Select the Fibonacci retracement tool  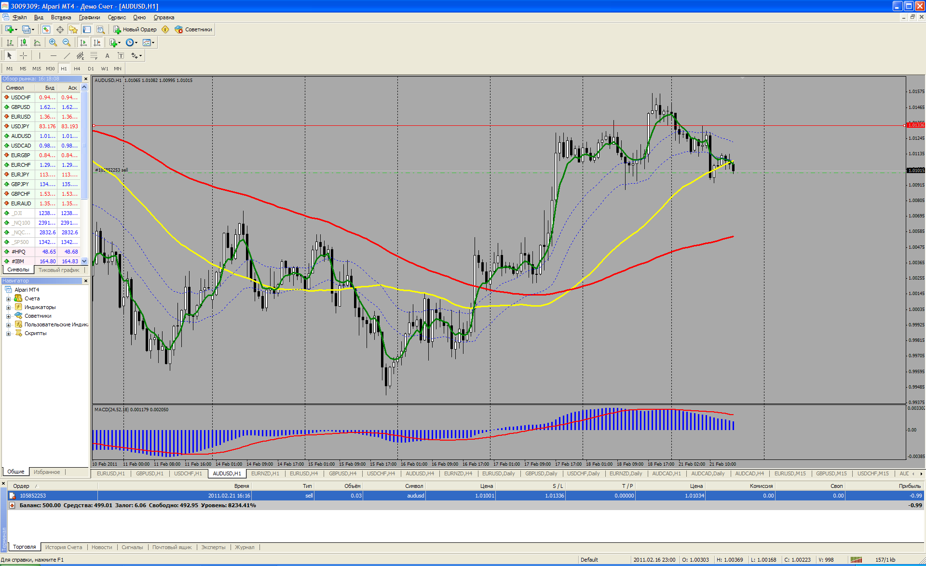pos(94,55)
